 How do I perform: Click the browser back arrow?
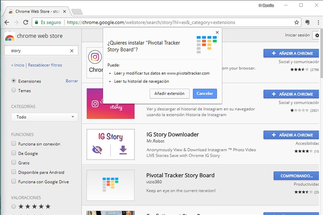point(7,22)
